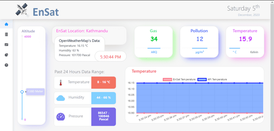Click the pressure gauge icon
This screenshot has width=274, height=131.
pos(61,116)
